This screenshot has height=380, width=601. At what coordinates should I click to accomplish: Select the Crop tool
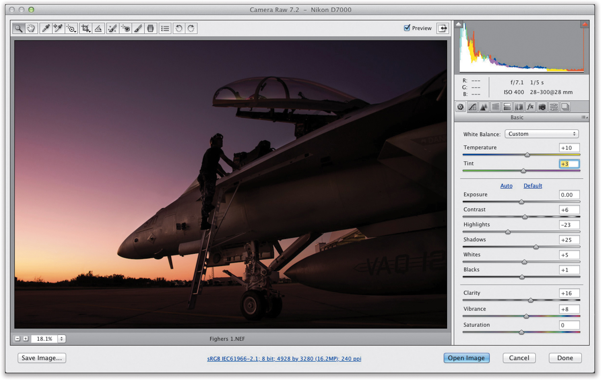tap(85, 28)
